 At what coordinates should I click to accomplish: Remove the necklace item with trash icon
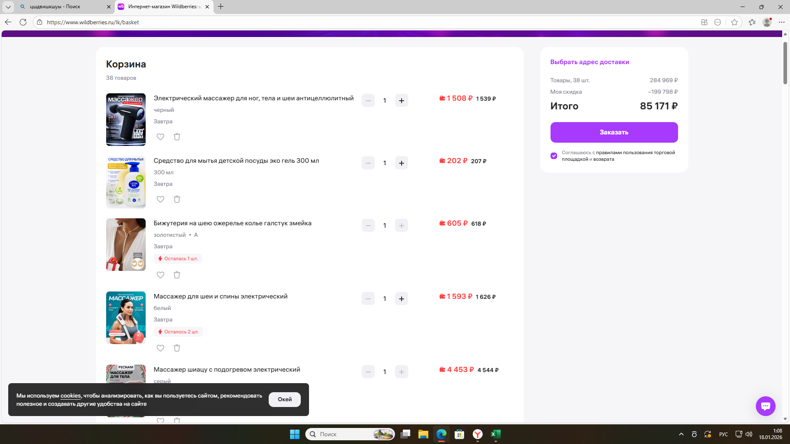coord(177,275)
